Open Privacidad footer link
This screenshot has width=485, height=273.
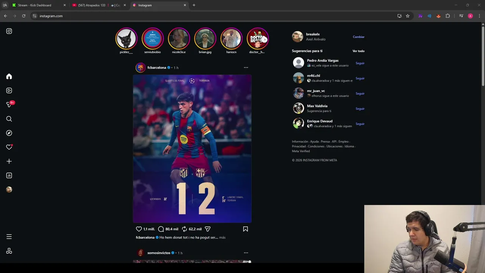(299, 146)
